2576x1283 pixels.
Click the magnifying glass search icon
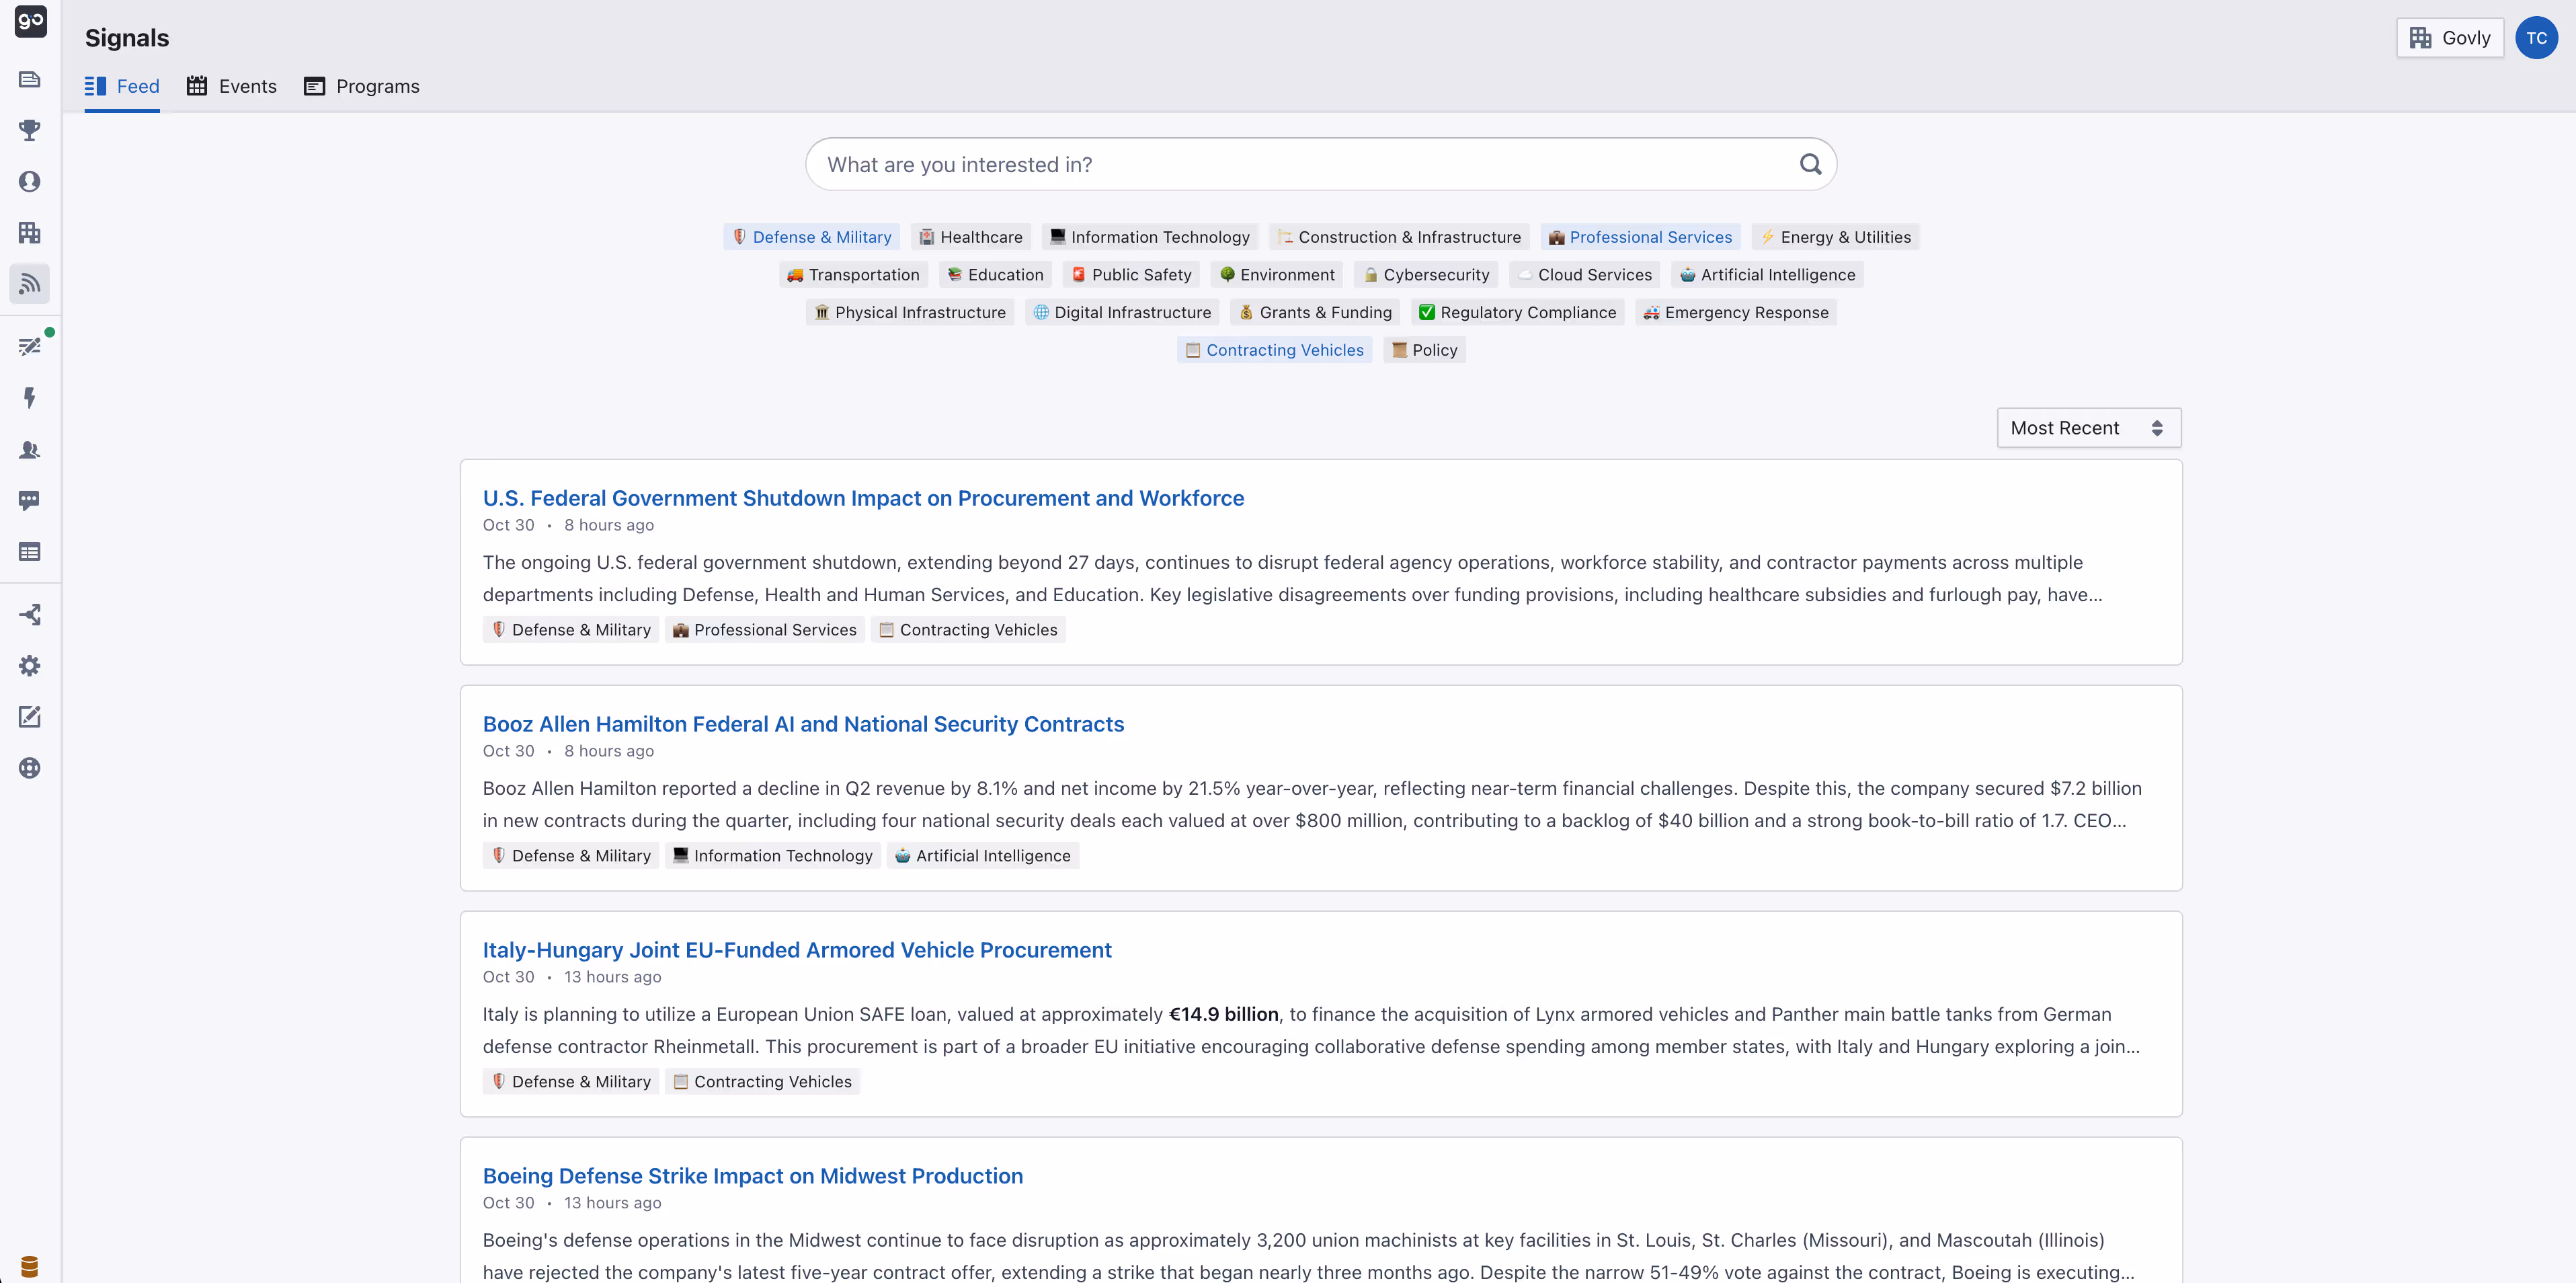coord(1810,164)
